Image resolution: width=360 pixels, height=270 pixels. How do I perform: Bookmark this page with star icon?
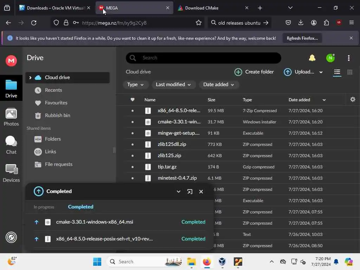199,23
